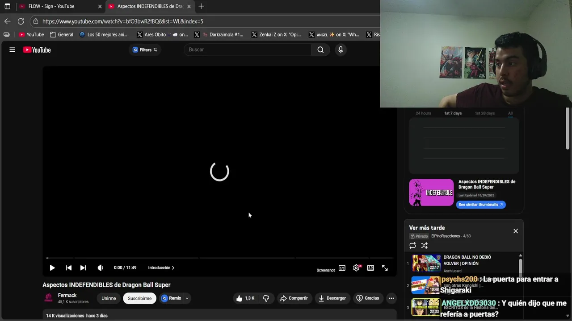The height and width of the screenshot is (321, 572).
Task: Toggle theater mode
Action: pyautogui.click(x=370, y=268)
